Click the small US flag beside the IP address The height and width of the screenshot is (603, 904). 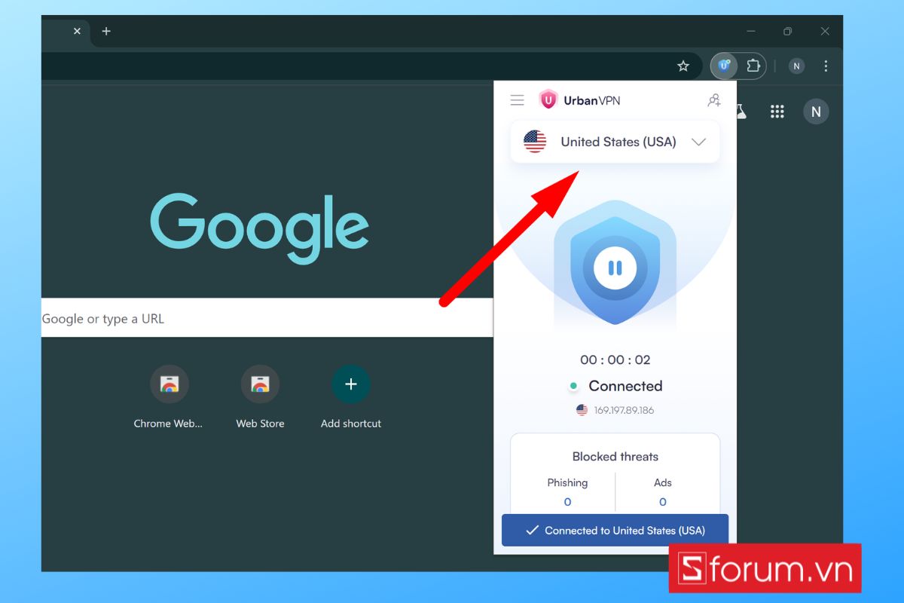[582, 410]
